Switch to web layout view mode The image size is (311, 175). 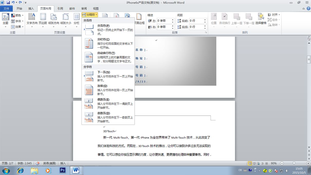click(x=259, y=163)
